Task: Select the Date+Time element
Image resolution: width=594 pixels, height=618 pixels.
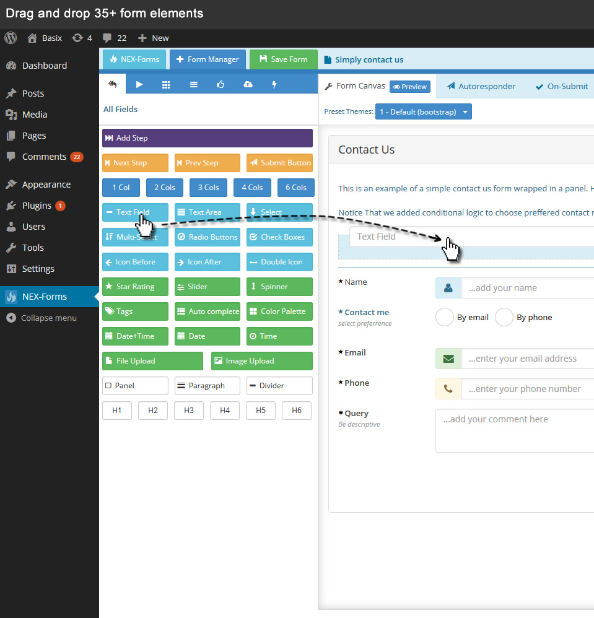Action: (x=135, y=336)
